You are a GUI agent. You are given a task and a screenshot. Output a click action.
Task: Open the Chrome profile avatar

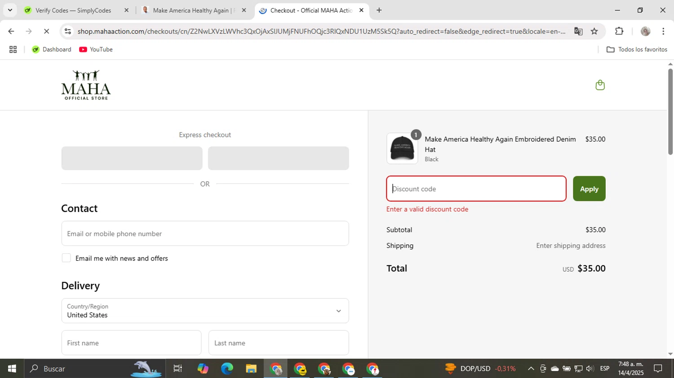[646, 31]
